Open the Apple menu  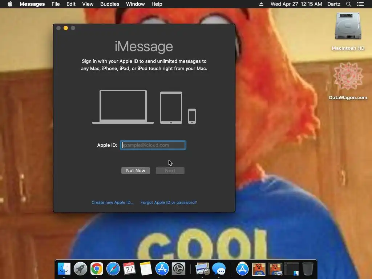click(10, 4)
